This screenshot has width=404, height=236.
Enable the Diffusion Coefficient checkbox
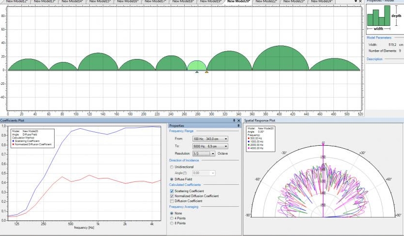[x=171, y=201]
